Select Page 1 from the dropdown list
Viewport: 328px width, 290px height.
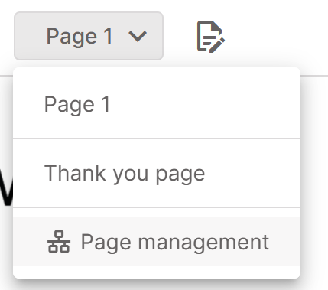pyautogui.click(x=157, y=104)
